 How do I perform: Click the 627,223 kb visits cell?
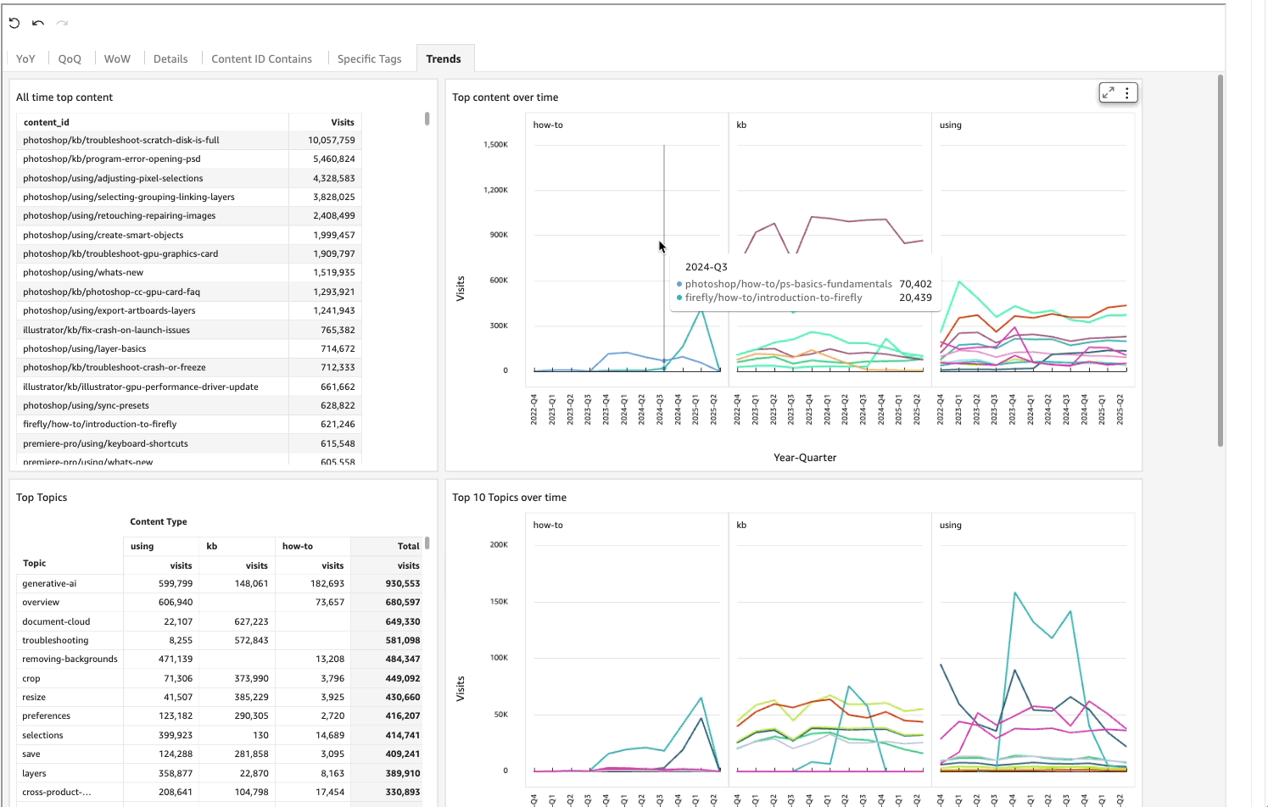coord(251,621)
